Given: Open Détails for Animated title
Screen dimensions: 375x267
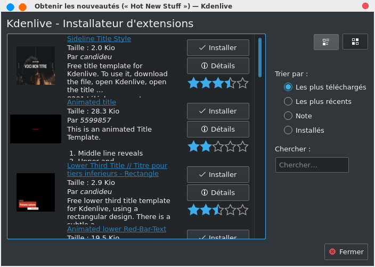Looking at the screenshot, I should pos(218,129).
